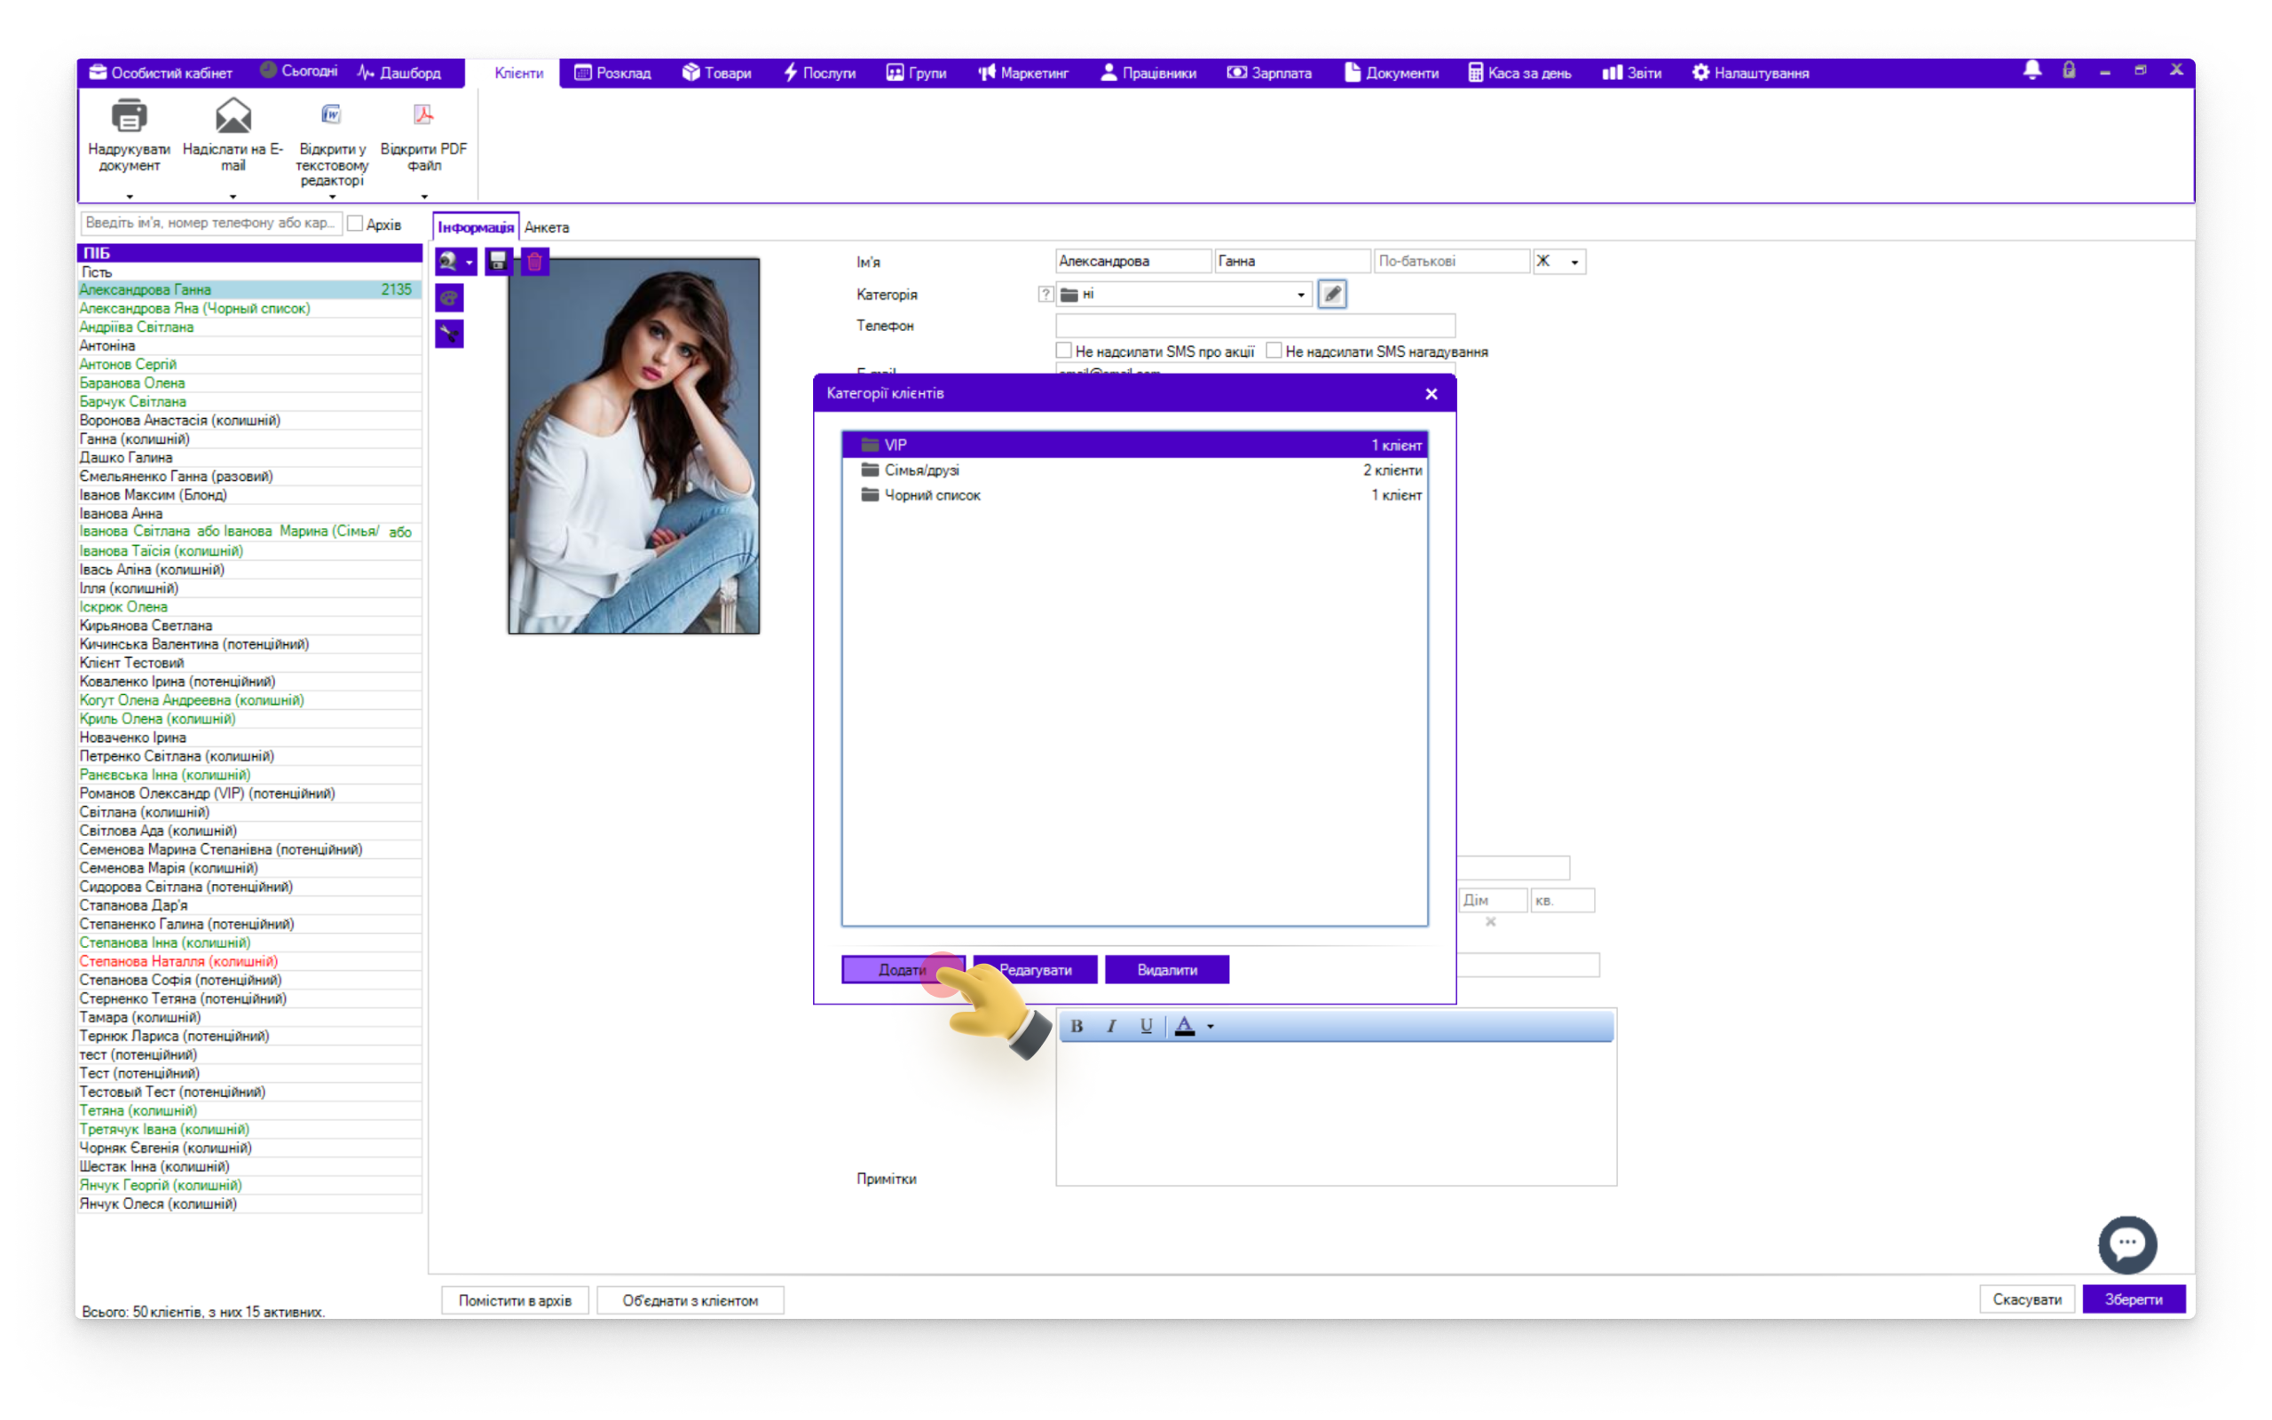The image size is (2272, 1420).
Task: Select client Антонов Сергій in list
Action: click(x=248, y=365)
